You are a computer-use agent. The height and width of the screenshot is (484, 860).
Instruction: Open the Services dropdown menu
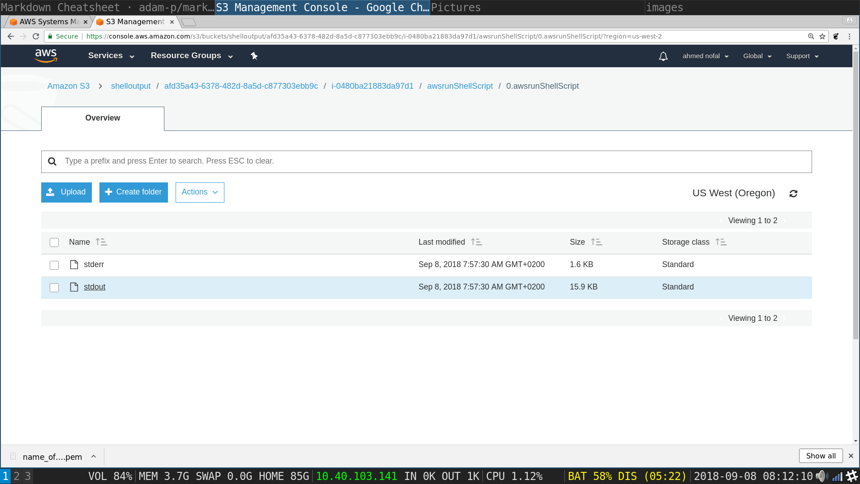coord(111,56)
